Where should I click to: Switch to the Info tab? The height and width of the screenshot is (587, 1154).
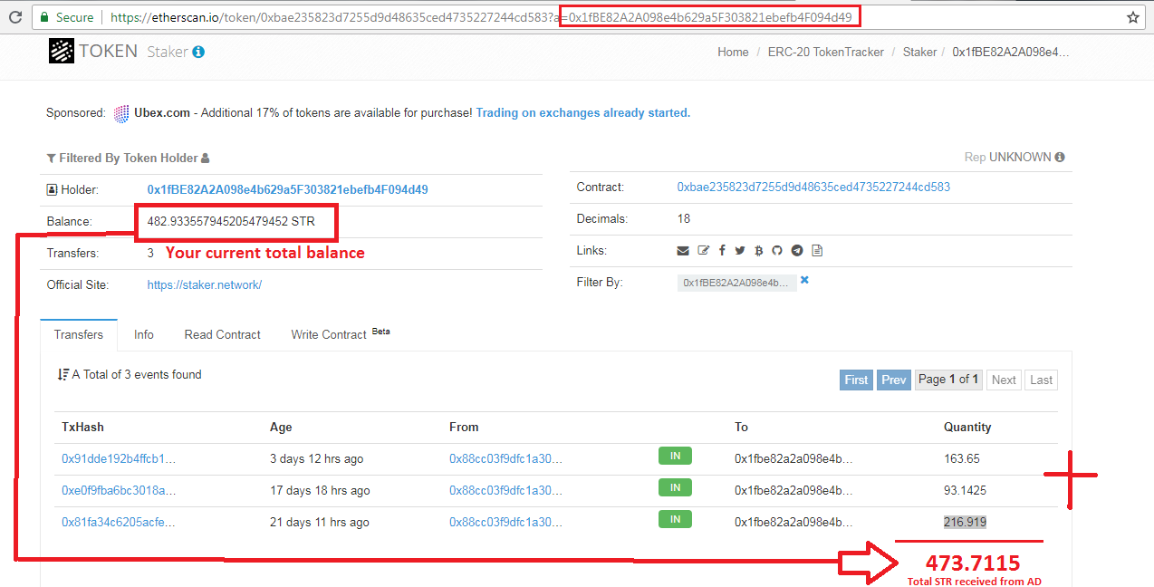(x=144, y=334)
